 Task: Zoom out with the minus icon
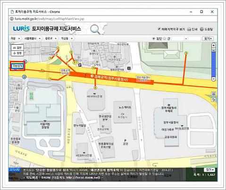point(213,79)
